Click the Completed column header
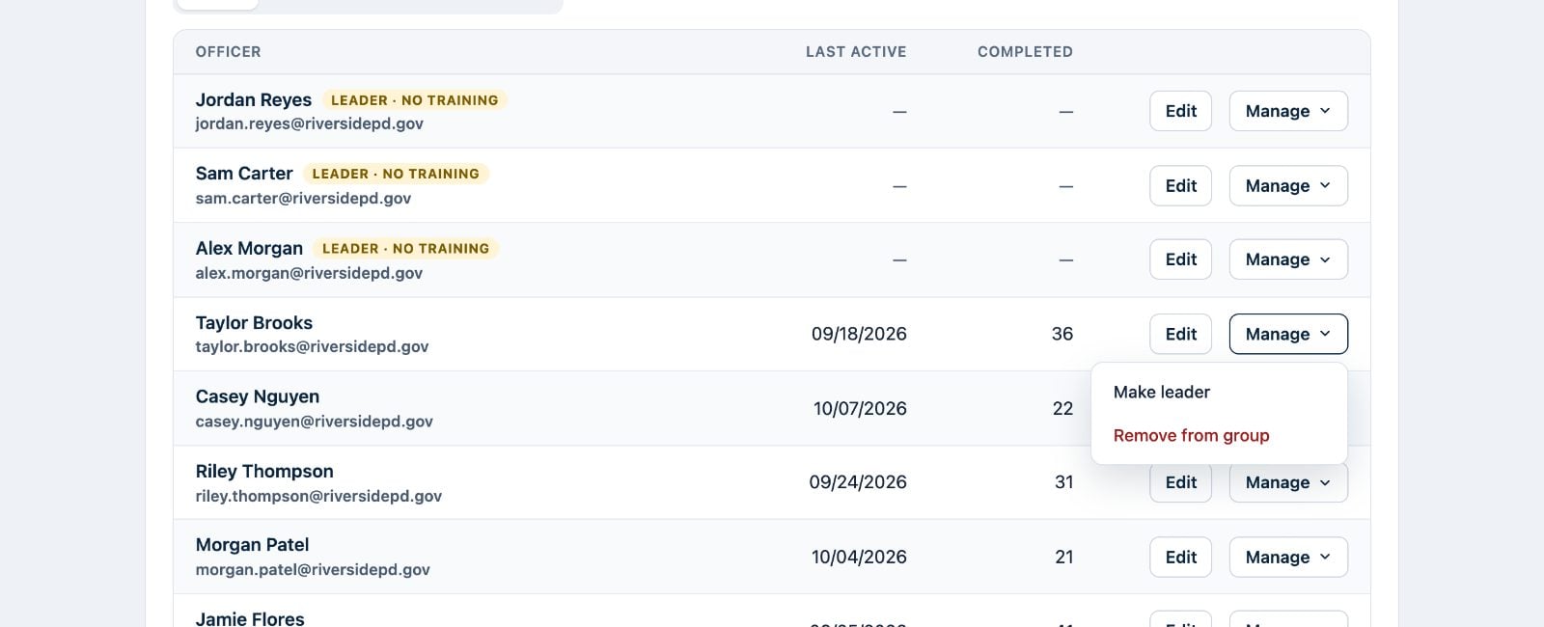The image size is (1544, 627). click(1025, 52)
